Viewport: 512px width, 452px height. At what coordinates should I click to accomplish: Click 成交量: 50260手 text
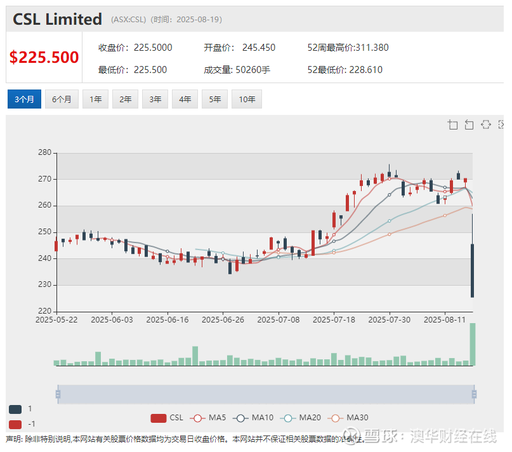[x=237, y=70]
